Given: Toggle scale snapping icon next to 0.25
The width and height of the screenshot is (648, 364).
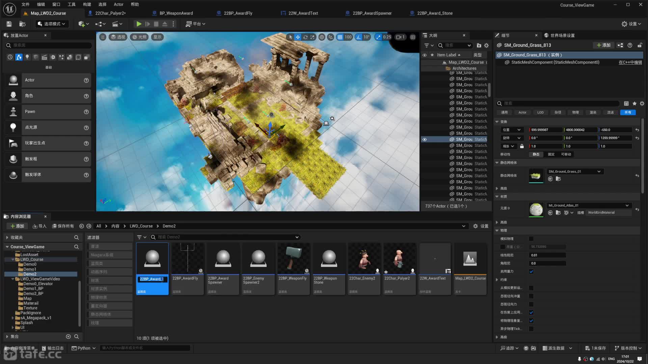Looking at the screenshot, I should point(378,37).
